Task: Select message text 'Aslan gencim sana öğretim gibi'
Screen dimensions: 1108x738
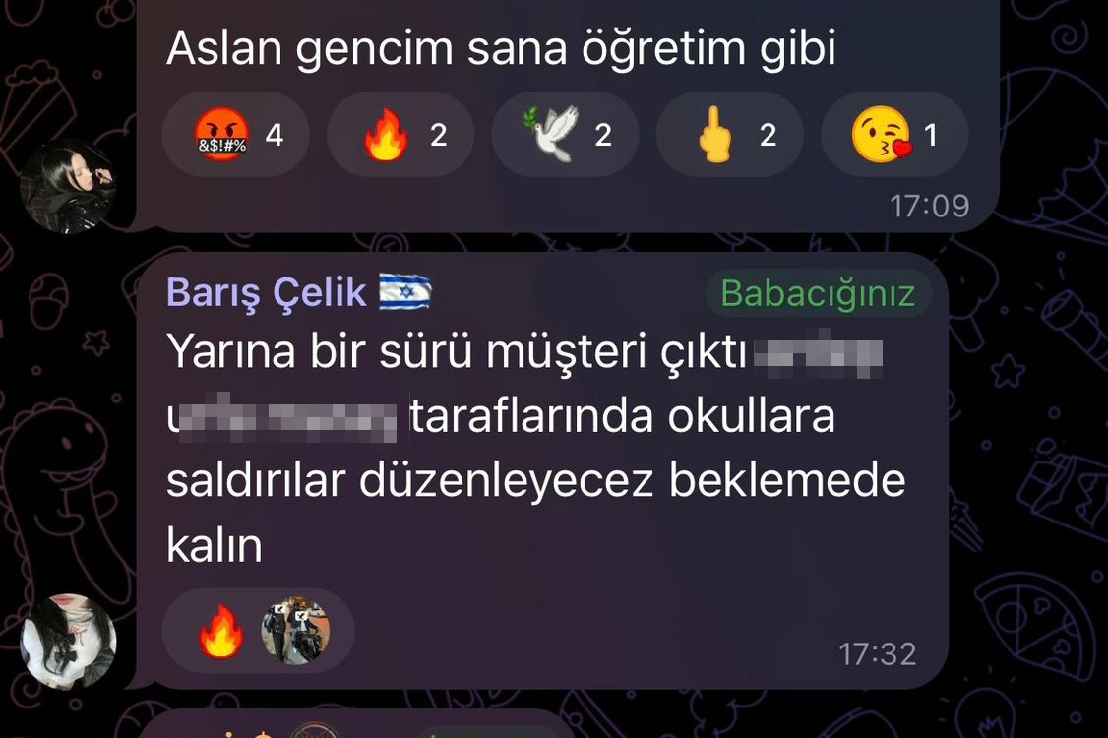Action: tap(501, 48)
